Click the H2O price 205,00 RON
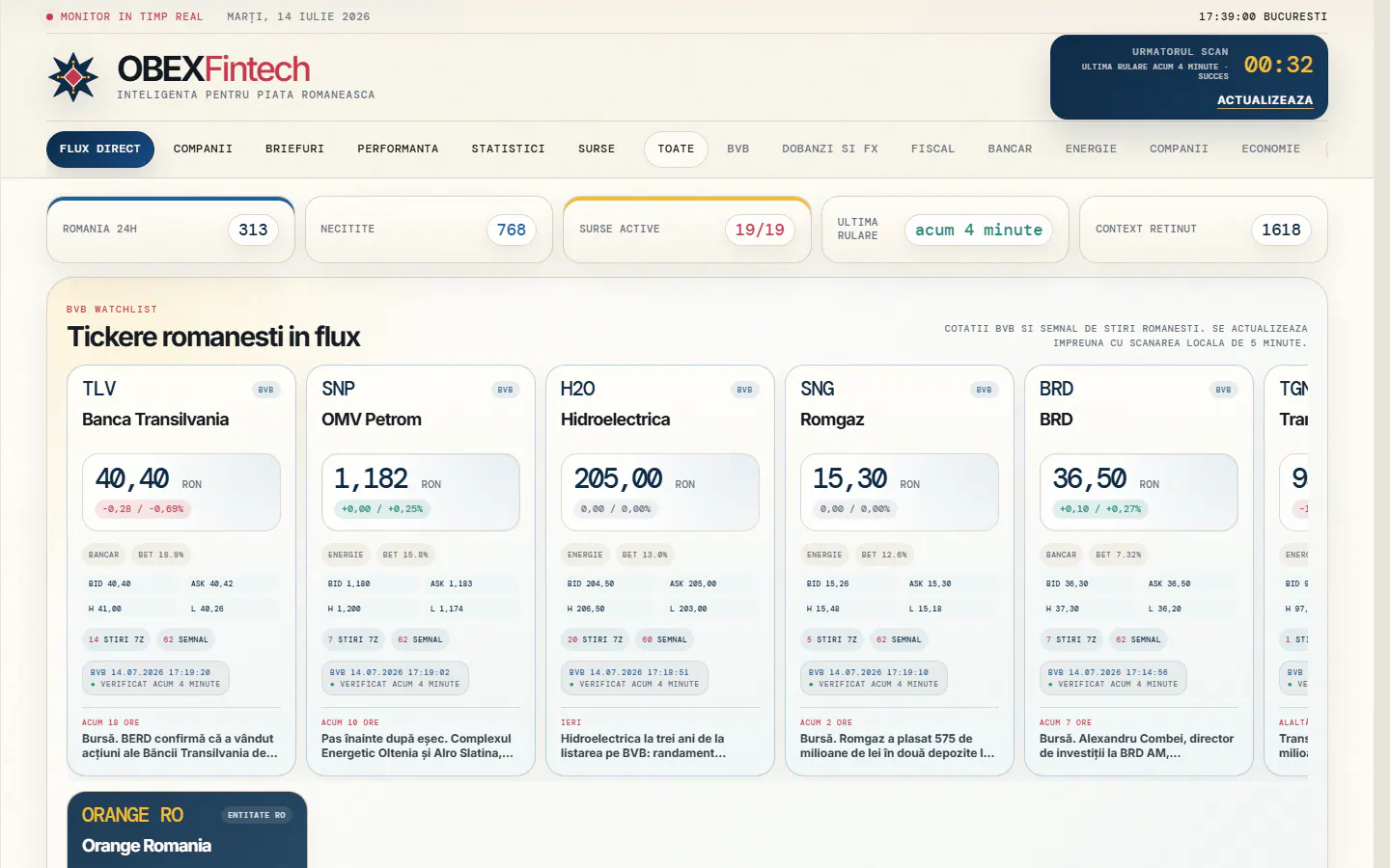This screenshot has width=1390, height=868. tap(634, 479)
